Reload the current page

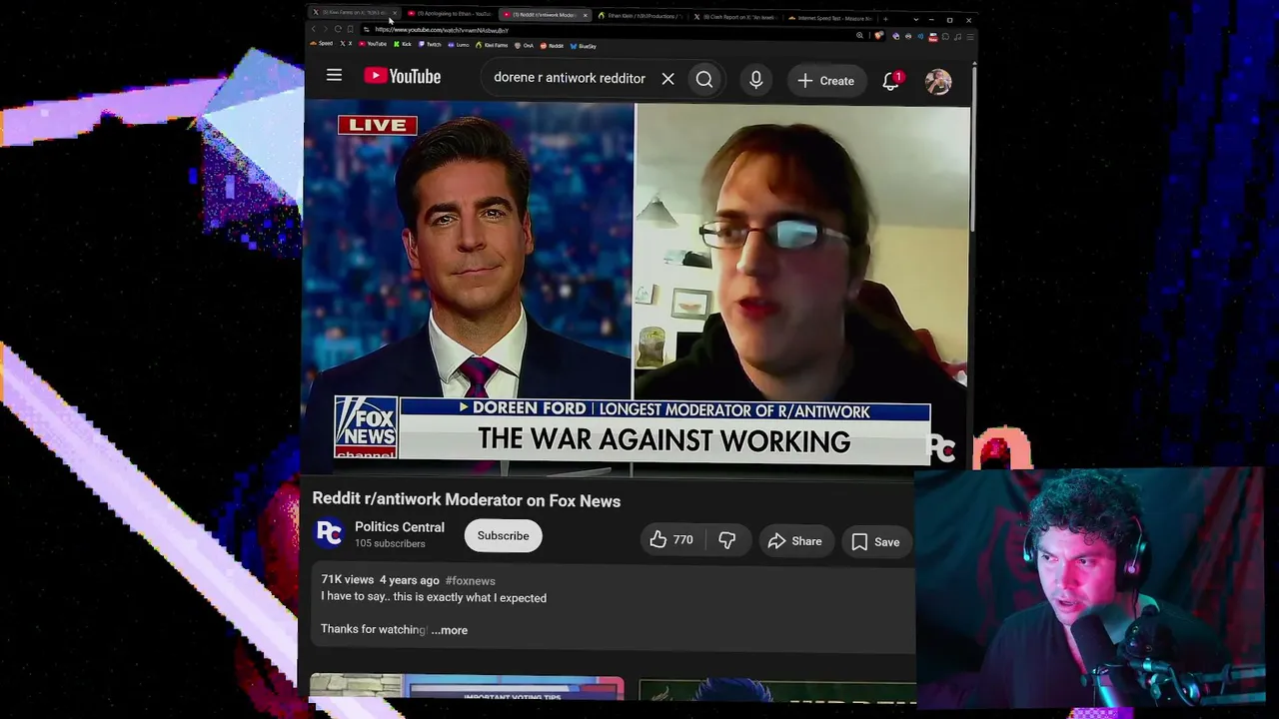pos(338,30)
